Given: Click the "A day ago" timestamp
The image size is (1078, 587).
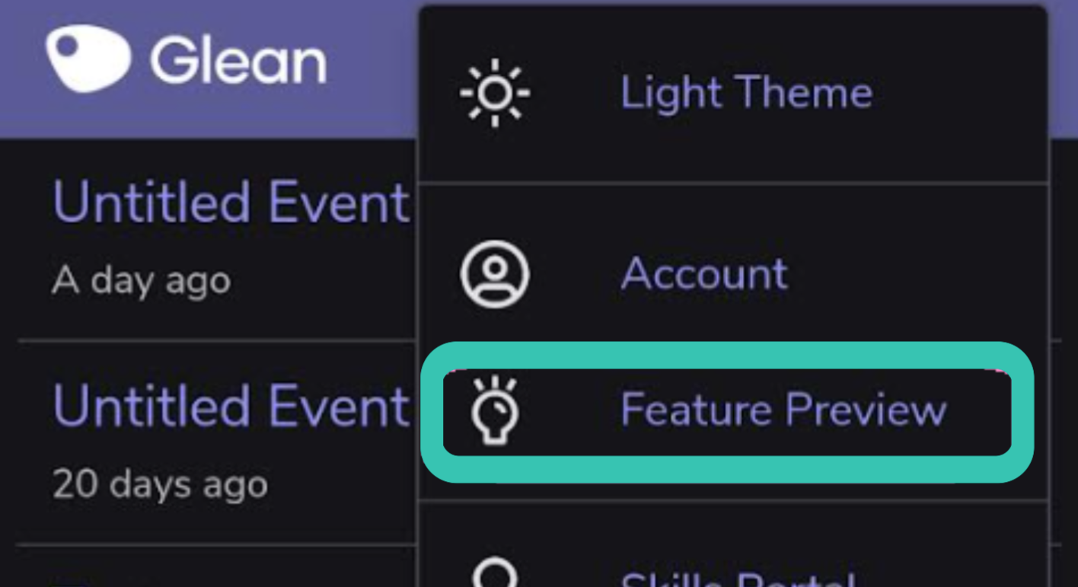Looking at the screenshot, I should pos(141,282).
